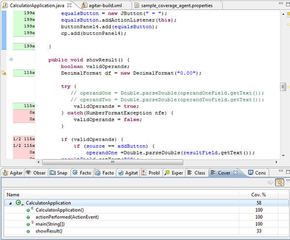Click the horizontal scrollbar right arrow
This screenshot has height=240, width=290.
(x=276, y=162)
